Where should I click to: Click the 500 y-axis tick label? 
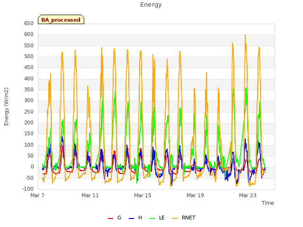29,57
